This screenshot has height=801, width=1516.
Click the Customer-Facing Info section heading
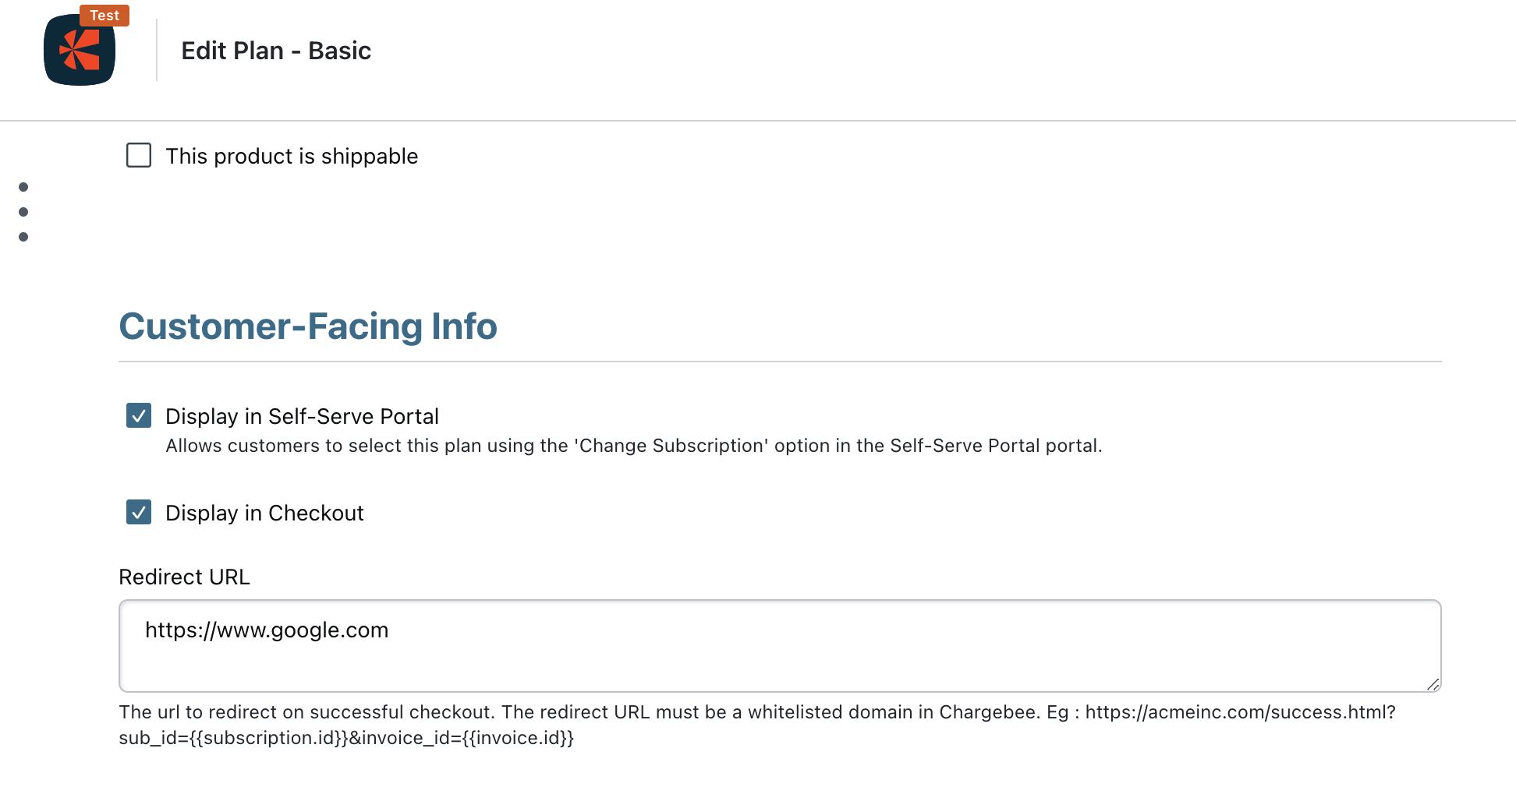click(x=308, y=326)
